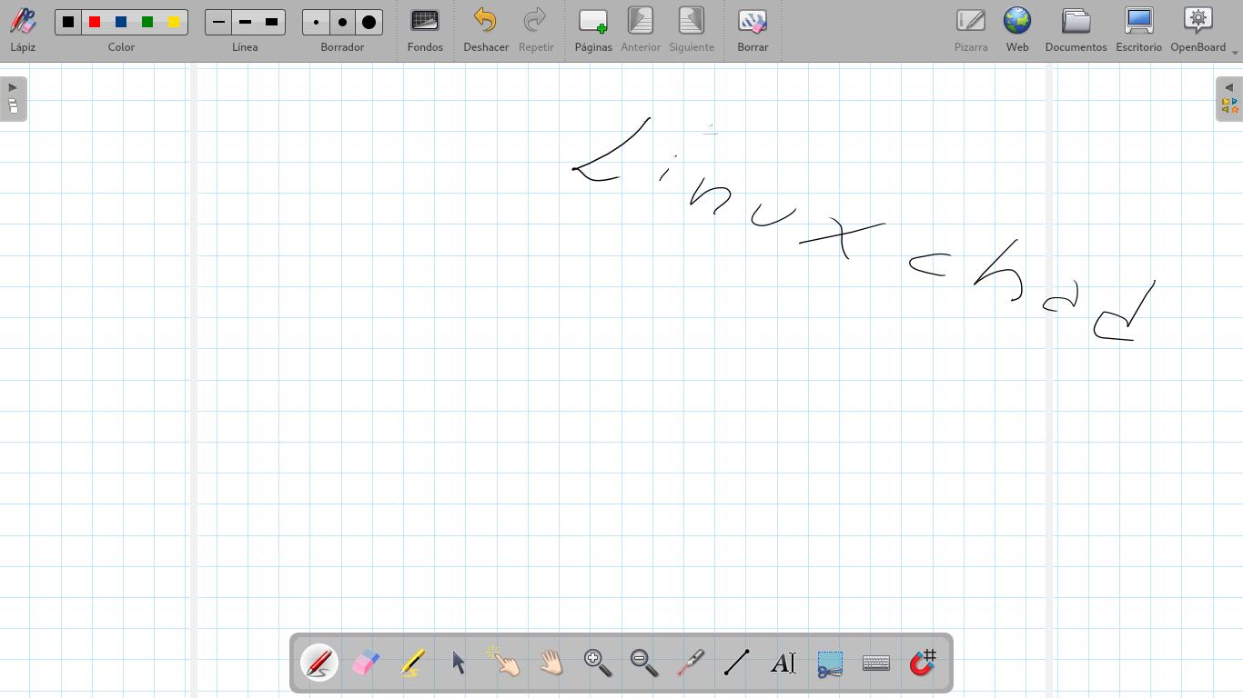This screenshot has height=698, width=1243.
Task: Select the thick line width
Action: (271, 22)
